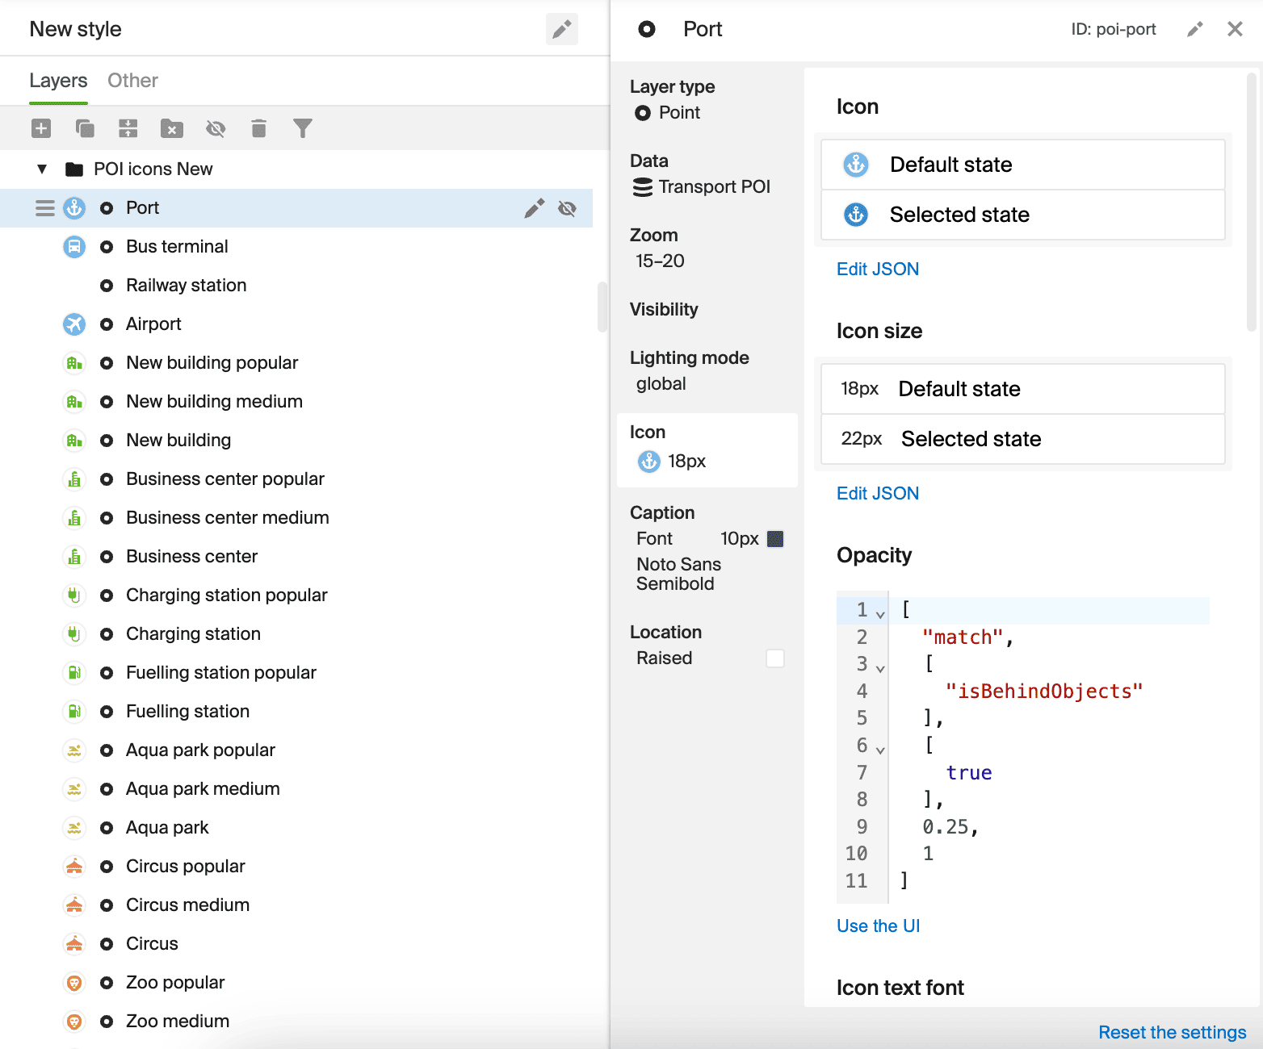The height and width of the screenshot is (1049, 1263).
Task: Click the duplicate layer icon
Action: (85, 128)
